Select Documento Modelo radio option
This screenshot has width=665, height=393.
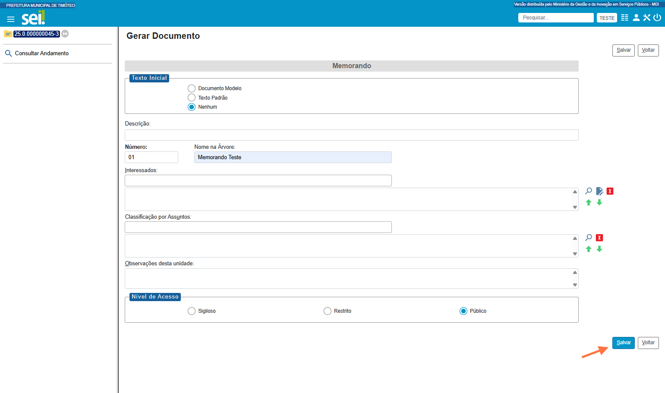coord(192,88)
